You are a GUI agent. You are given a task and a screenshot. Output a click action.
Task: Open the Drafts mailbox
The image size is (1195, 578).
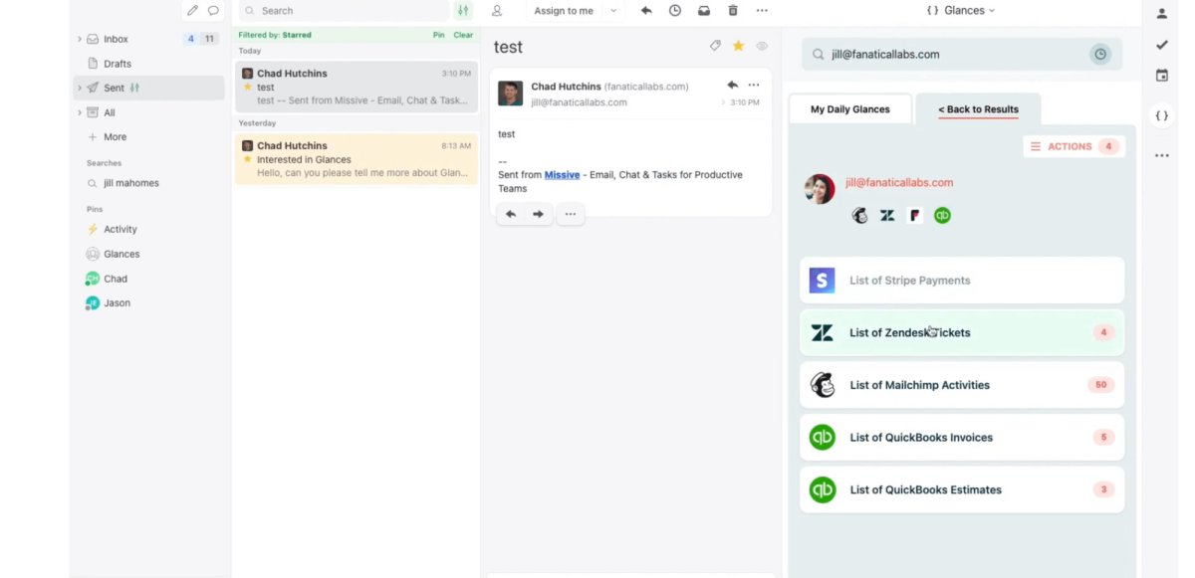tap(149, 64)
